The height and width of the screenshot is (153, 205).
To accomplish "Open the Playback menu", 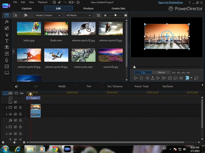I will 42,2.
